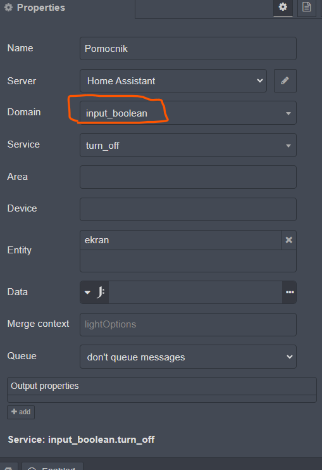Click the Name field containing Pomocnik
The image size is (322, 470).
(x=188, y=49)
